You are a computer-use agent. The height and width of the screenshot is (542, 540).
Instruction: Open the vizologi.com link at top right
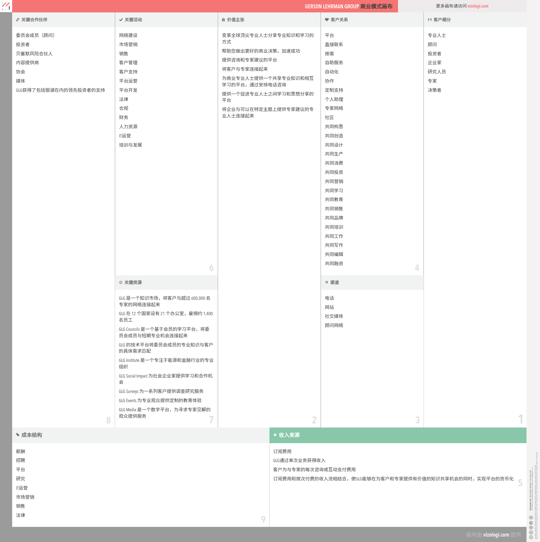pyautogui.click(x=478, y=6)
